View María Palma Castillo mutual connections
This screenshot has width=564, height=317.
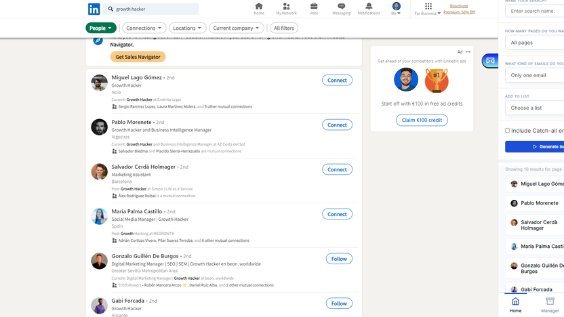coord(184,240)
